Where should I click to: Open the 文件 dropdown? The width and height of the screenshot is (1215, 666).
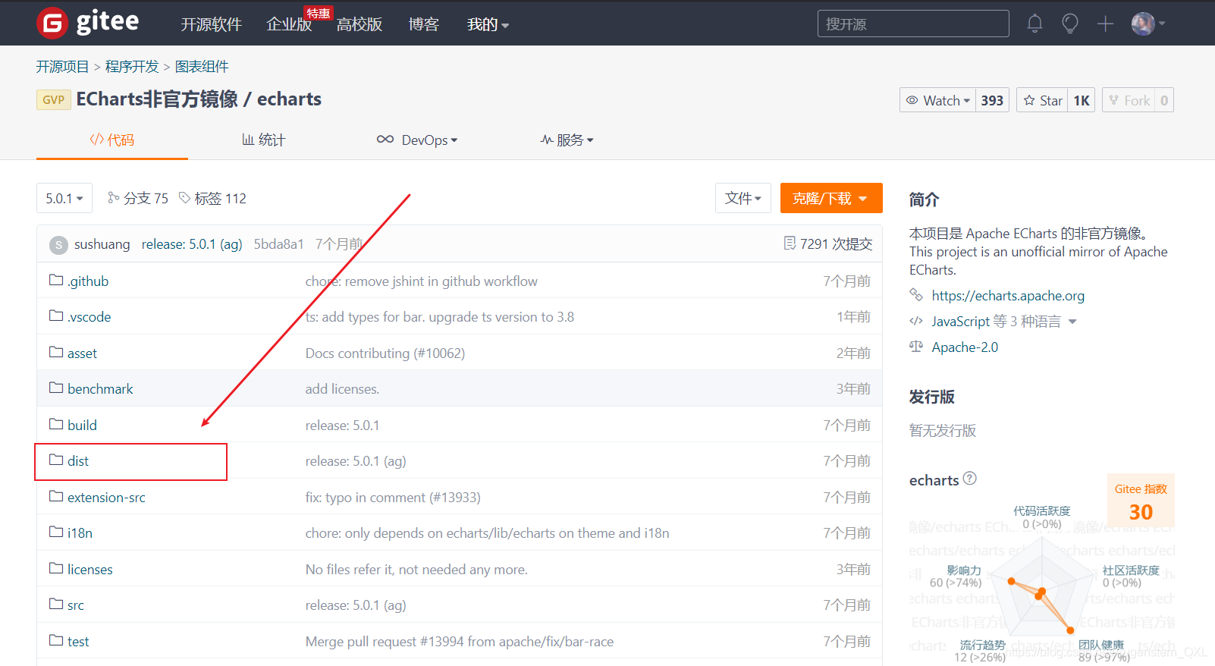click(x=743, y=198)
